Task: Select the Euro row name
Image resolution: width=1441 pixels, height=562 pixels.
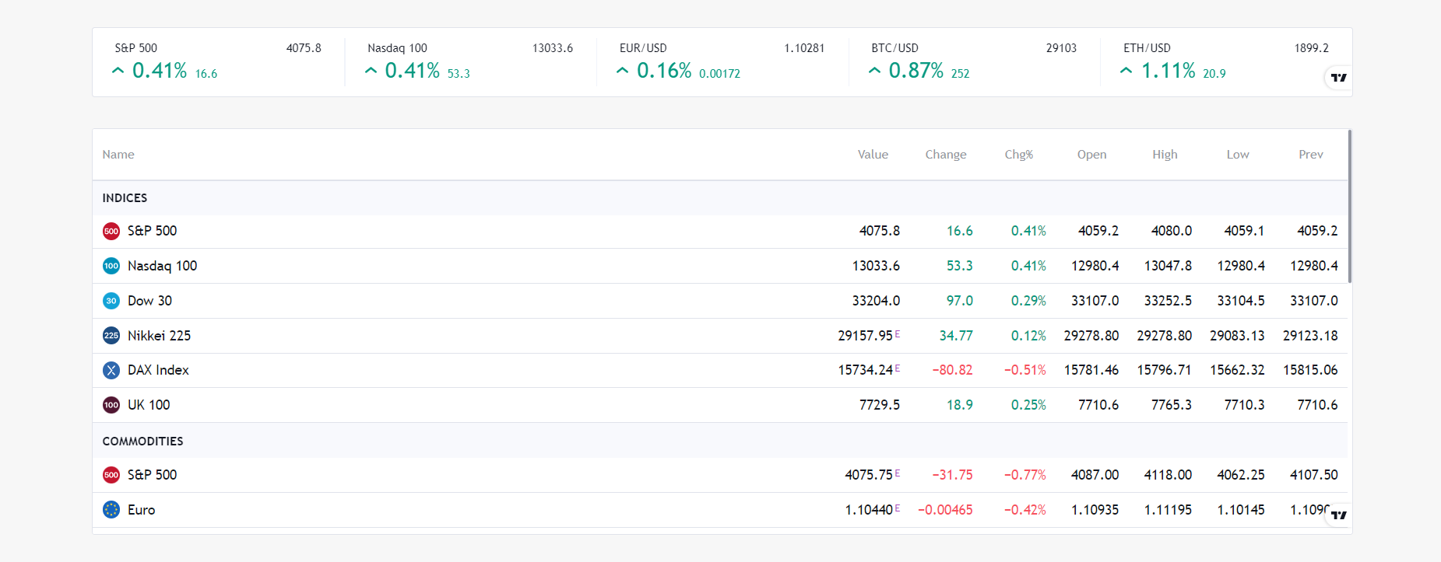Action: coord(141,510)
